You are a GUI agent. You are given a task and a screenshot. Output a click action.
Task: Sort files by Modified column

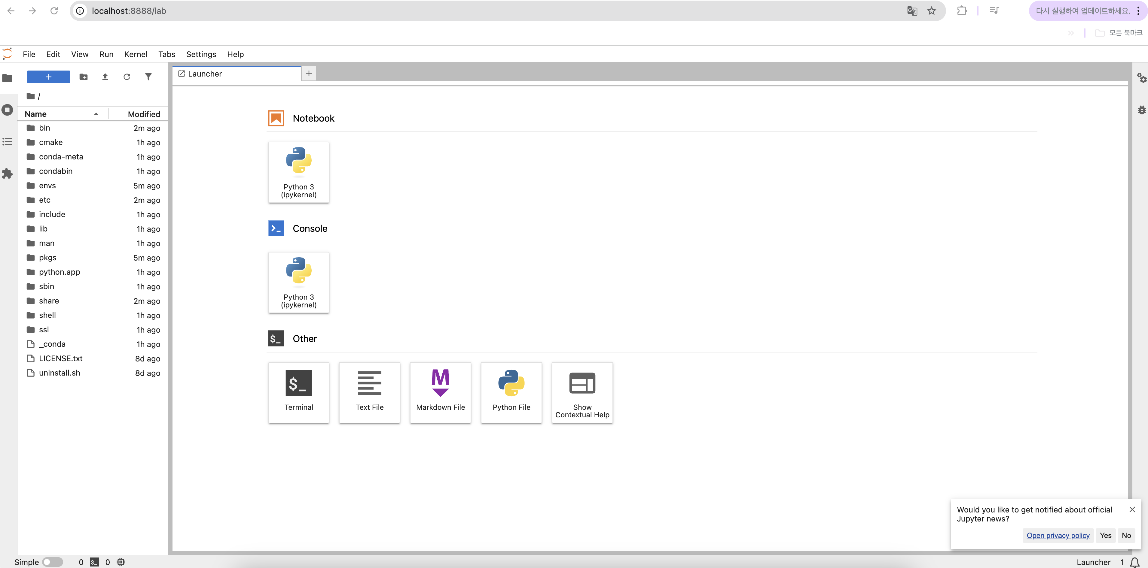pyautogui.click(x=144, y=114)
